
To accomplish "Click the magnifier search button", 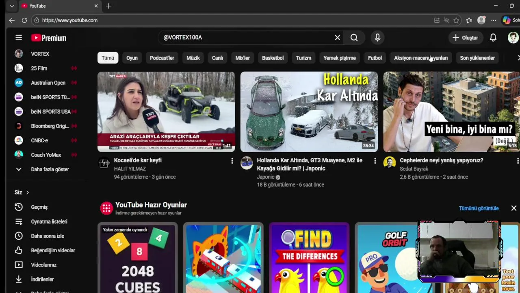I will pyautogui.click(x=354, y=37).
